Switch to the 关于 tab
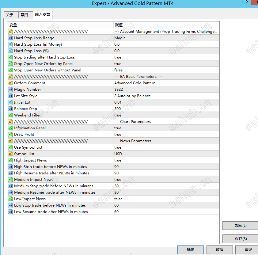The height and width of the screenshot is (255, 258). point(11,15)
